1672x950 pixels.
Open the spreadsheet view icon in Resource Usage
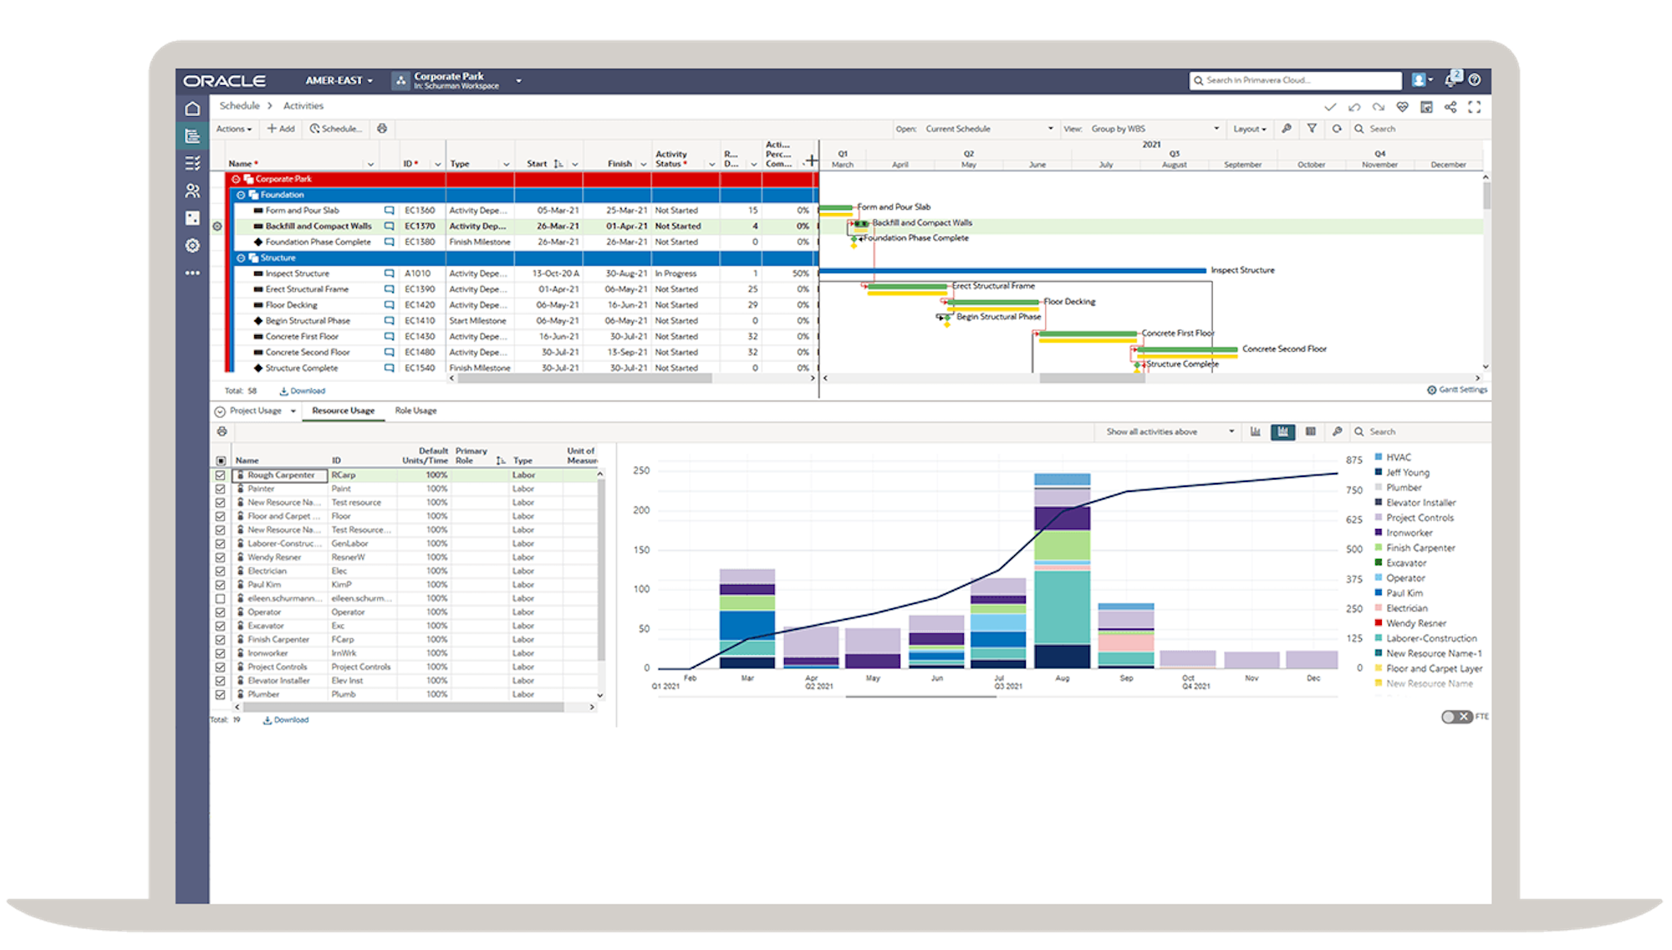(x=1311, y=431)
